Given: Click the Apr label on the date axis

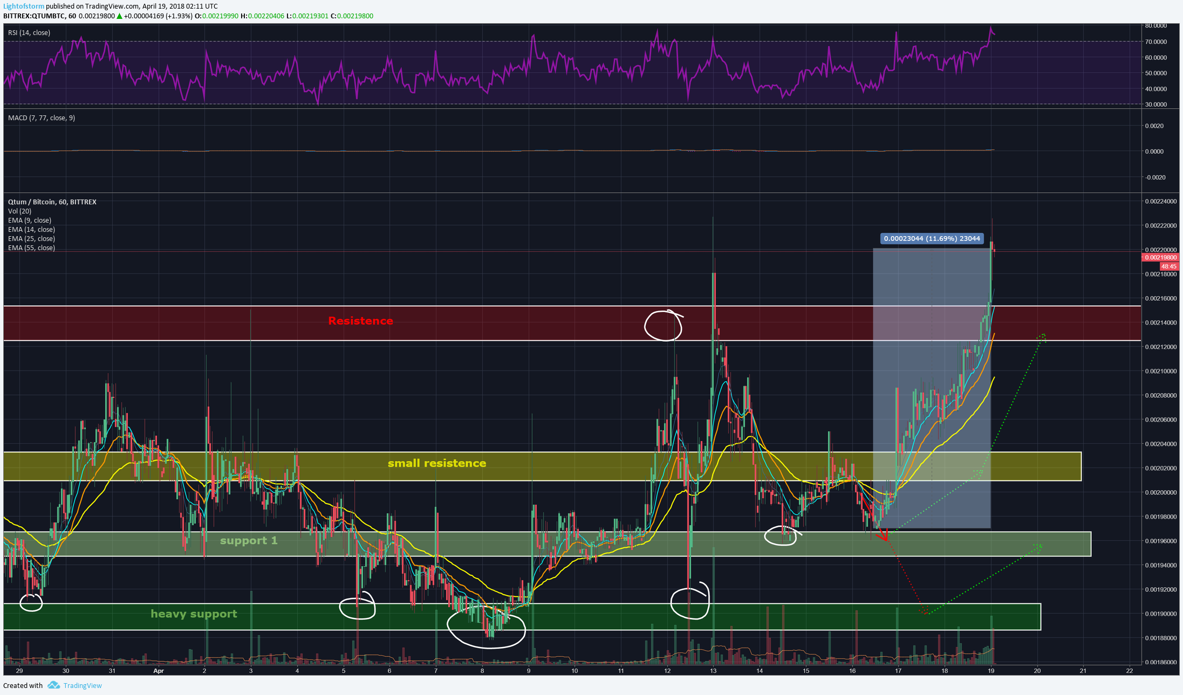Looking at the screenshot, I should pyautogui.click(x=158, y=671).
